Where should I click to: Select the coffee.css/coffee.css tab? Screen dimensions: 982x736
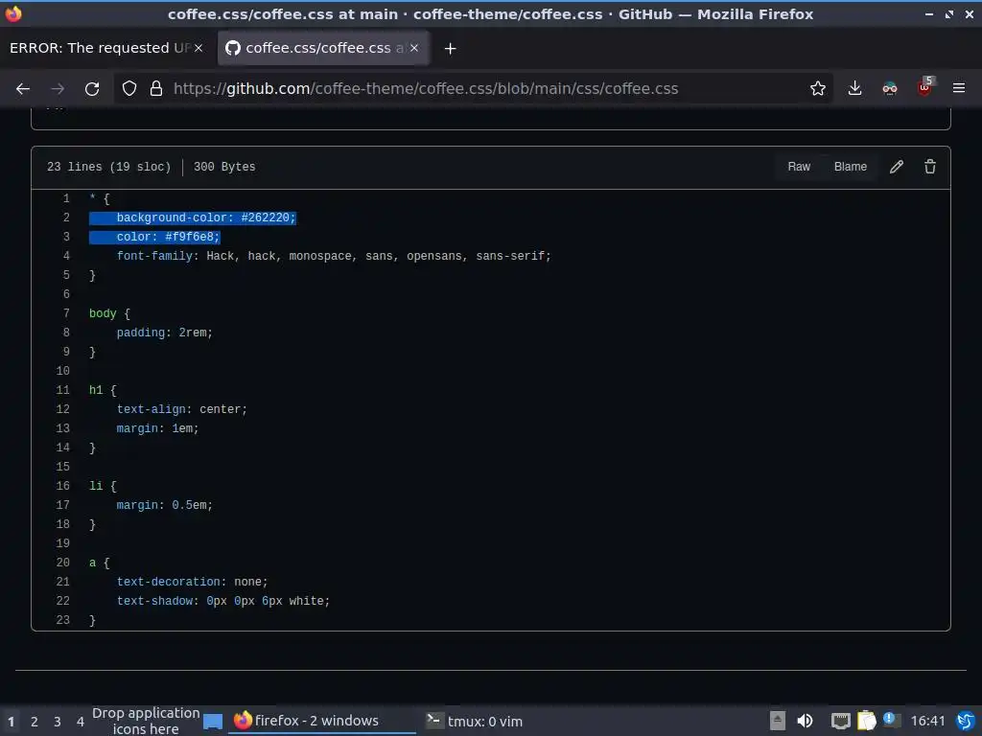coord(323,48)
